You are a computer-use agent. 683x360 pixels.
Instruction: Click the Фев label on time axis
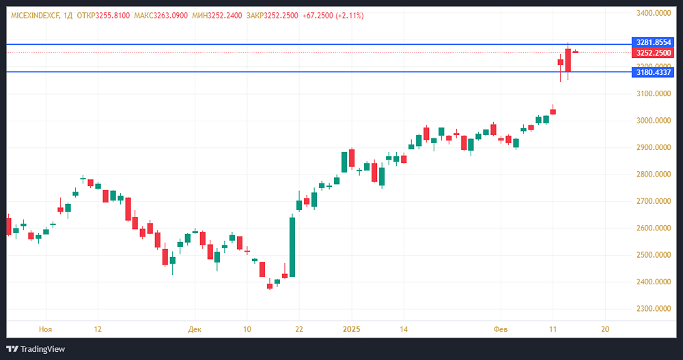[501, 329]
